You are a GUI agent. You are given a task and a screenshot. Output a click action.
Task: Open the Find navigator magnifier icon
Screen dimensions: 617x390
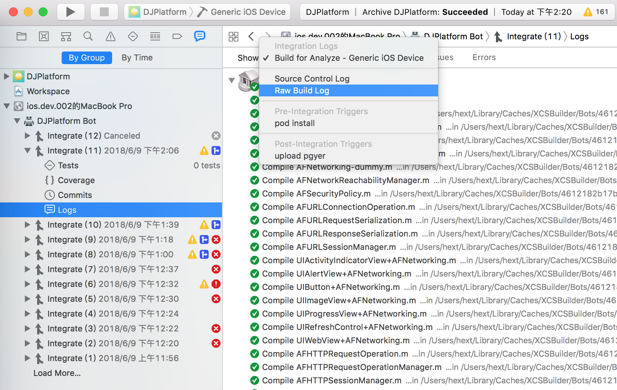[x=88, y=36]
